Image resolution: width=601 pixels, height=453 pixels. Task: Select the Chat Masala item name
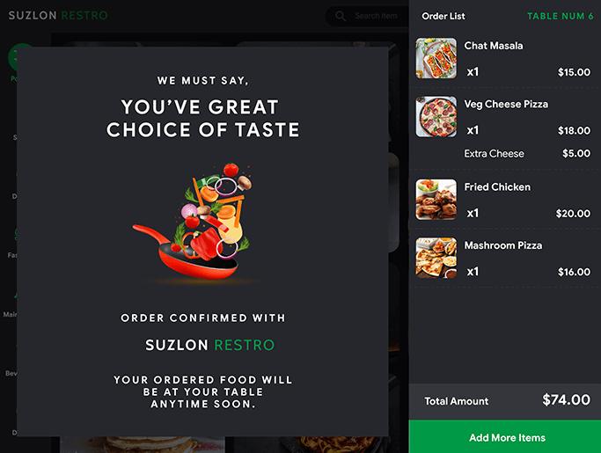tap(494, 46)
